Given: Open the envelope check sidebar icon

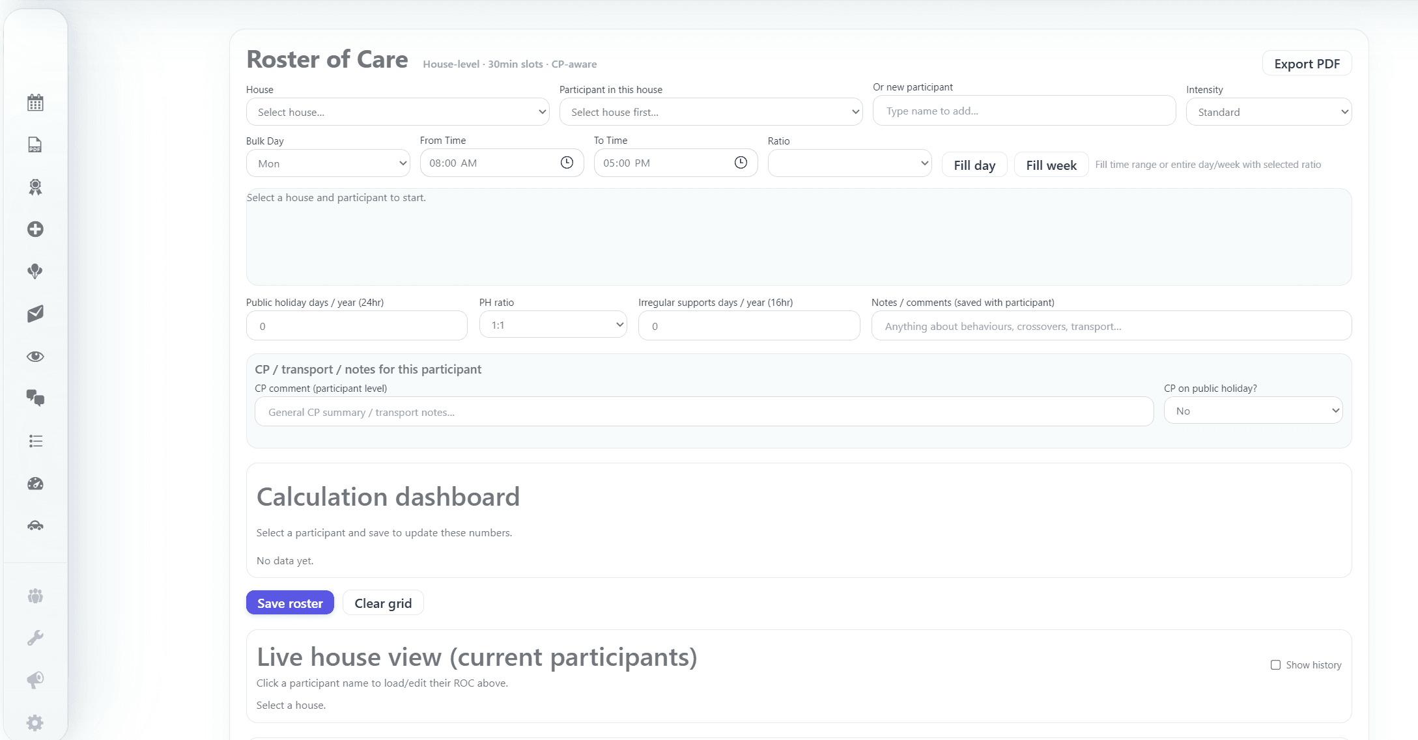Looking at the screenshot, I should (x=35, y=314).
